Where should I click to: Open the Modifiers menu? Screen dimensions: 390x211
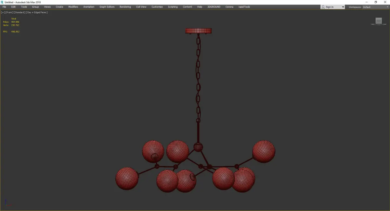coord(73,7)
